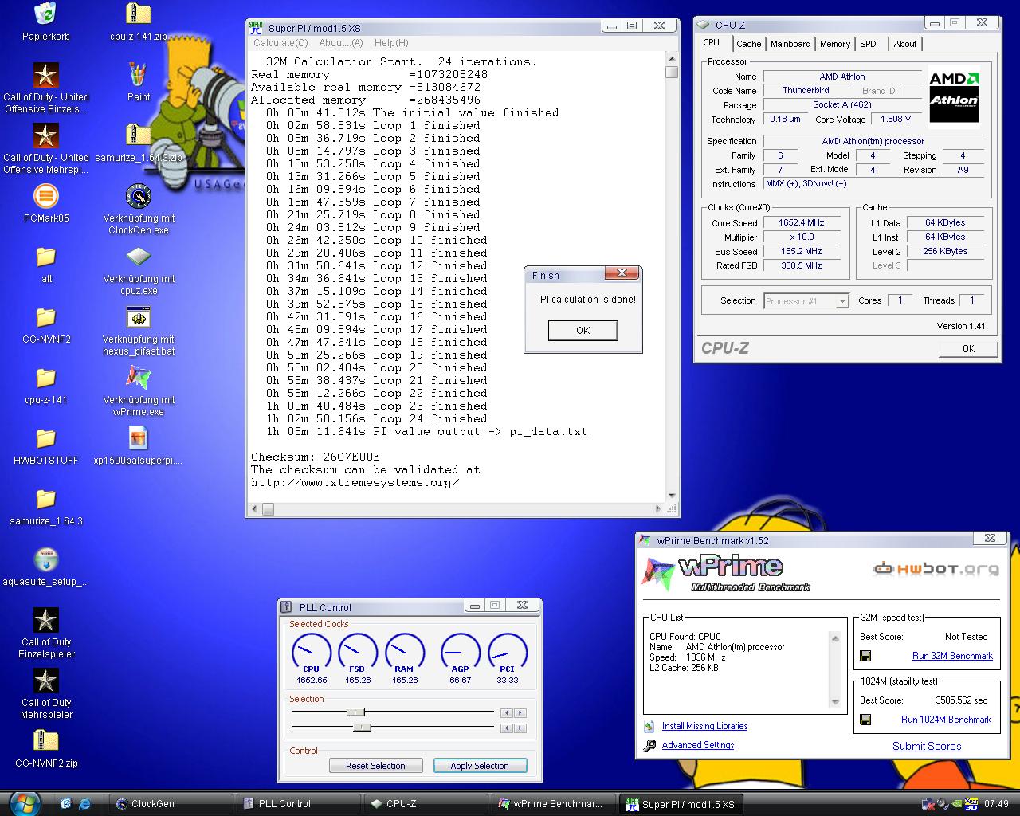Click Install Missing Libraries link
The image size is (1020, 816).
point(704,726)
